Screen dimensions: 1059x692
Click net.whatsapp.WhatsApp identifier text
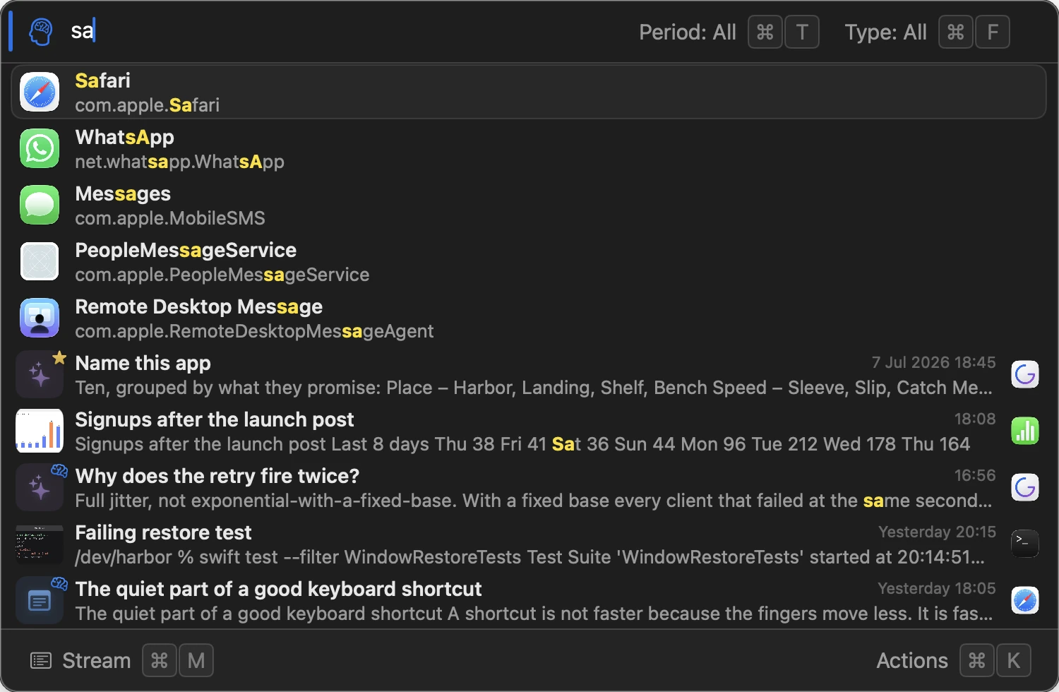(179, 162)
